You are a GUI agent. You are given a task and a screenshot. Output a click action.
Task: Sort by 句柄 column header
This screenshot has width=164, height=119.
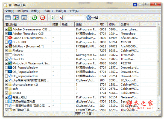(113, 24)
